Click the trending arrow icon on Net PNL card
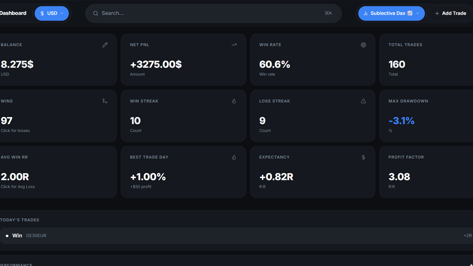473x266 pixels. pyautogui.click(x=234, y=45)
